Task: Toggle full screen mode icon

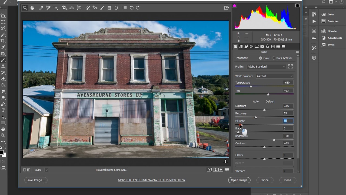Action: 227,8
